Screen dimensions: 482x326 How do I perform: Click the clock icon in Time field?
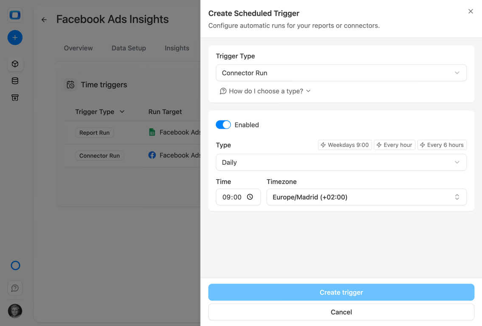click(x=250, y=197)
